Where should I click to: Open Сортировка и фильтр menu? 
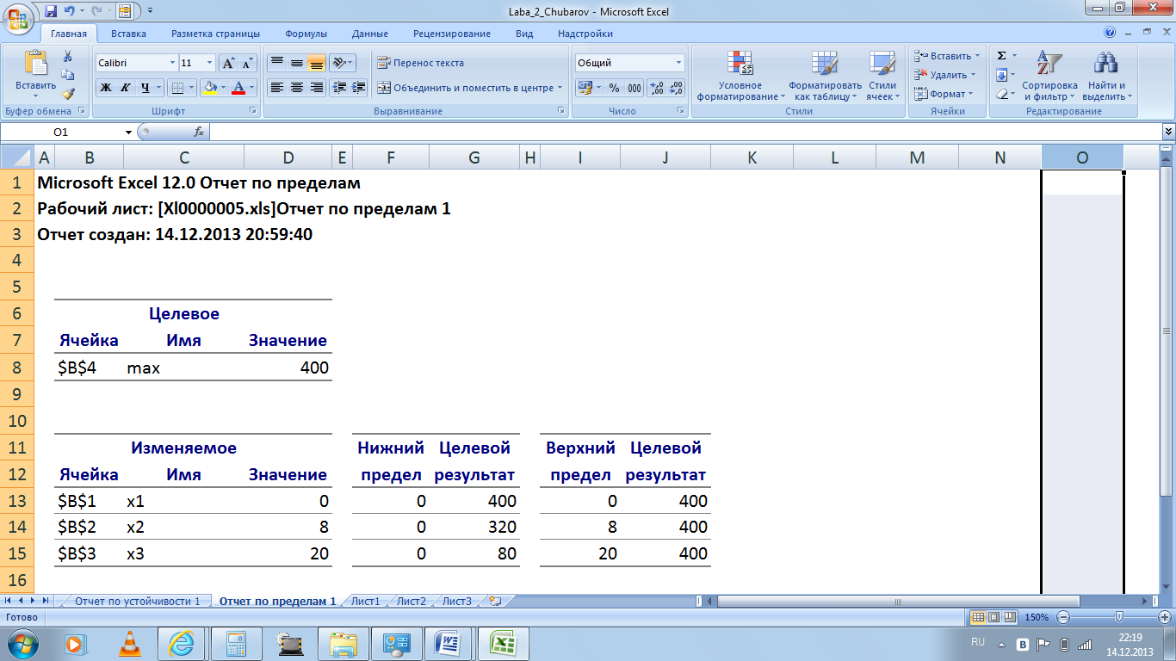coord(1049,76)
